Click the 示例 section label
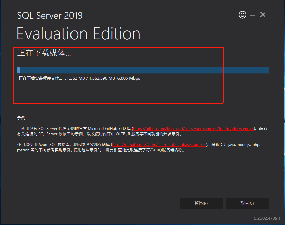 click(21, 118)
